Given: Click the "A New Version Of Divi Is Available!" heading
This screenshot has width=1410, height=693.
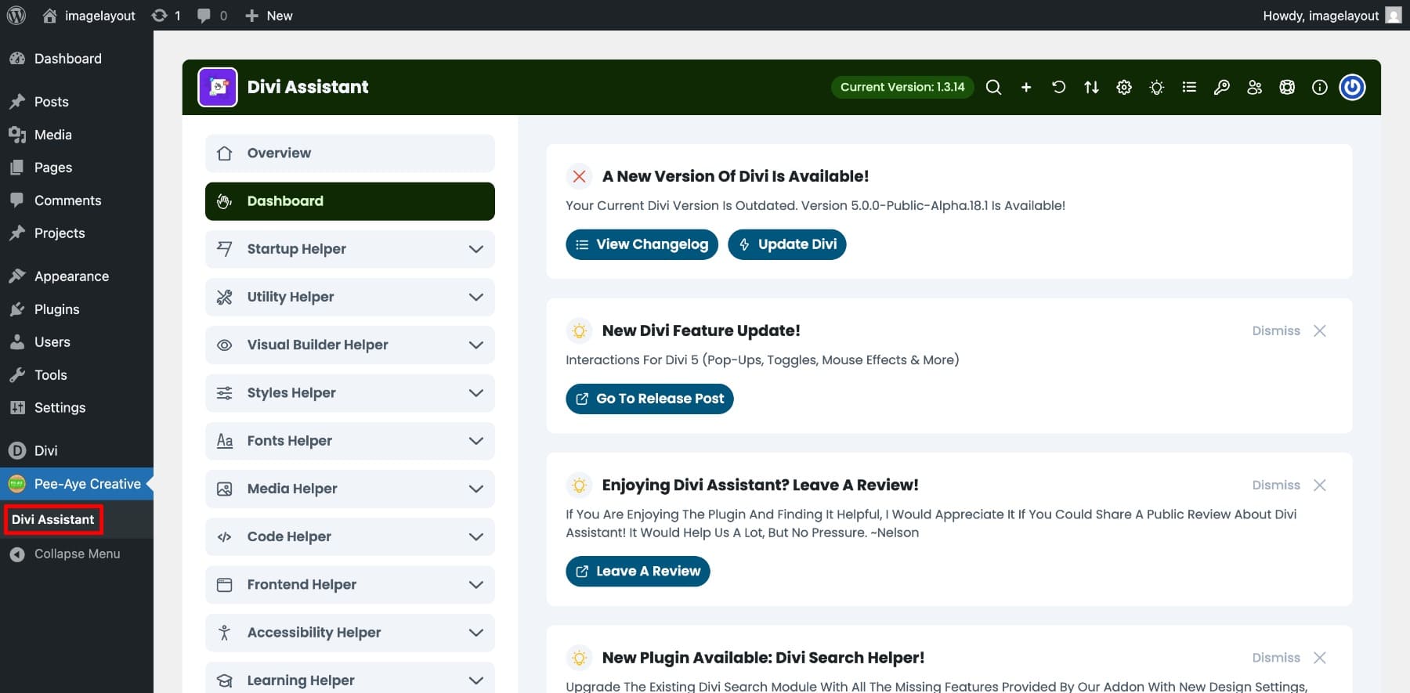Looking at the screenshot, I should coord(736,176).
